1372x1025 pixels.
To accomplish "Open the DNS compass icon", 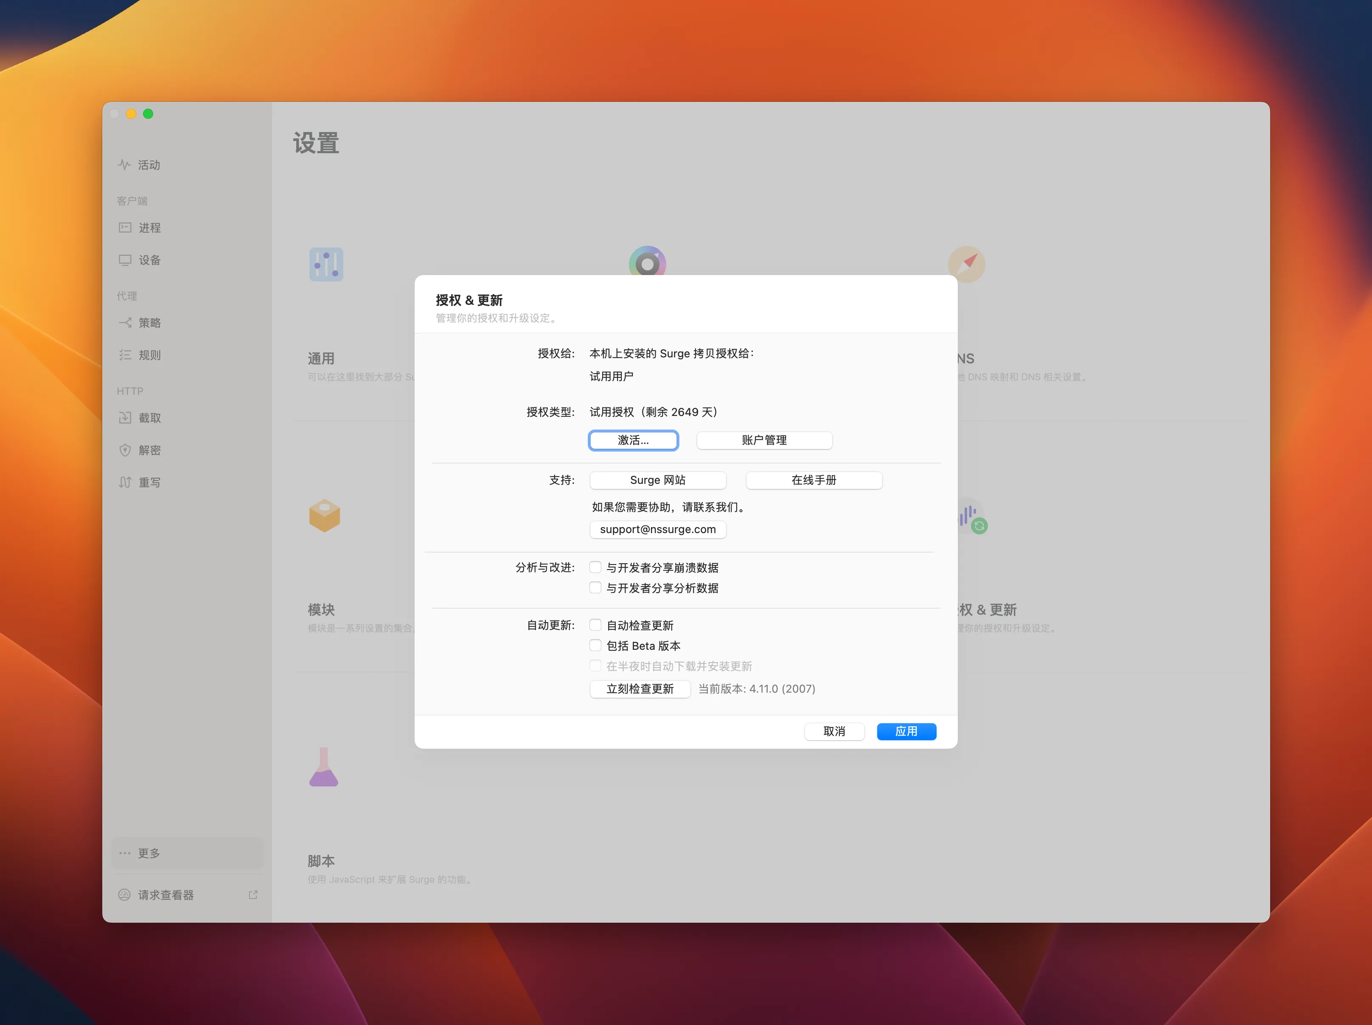I will tap(966, 264).
